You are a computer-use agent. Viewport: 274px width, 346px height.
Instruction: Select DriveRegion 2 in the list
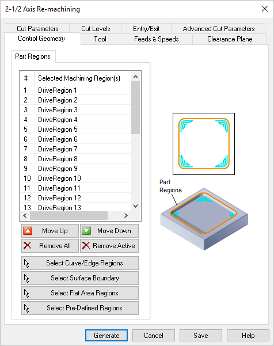[x=75, y=100]
